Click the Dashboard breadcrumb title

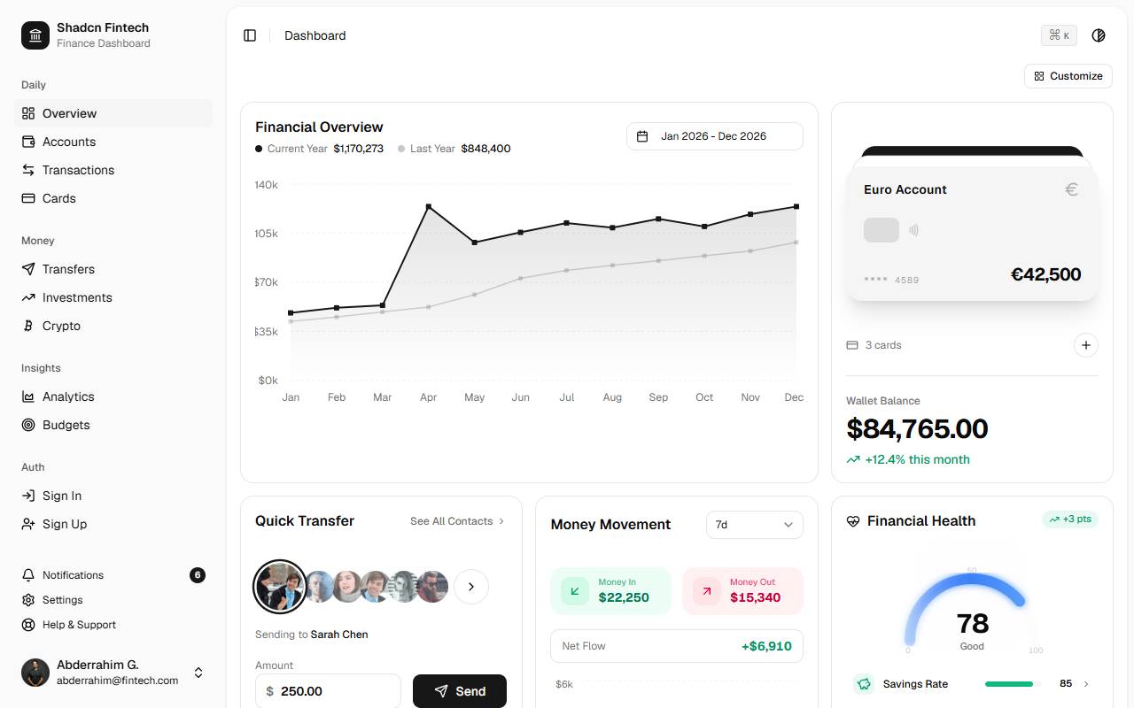pyautogui.click(x=315, y=35)
